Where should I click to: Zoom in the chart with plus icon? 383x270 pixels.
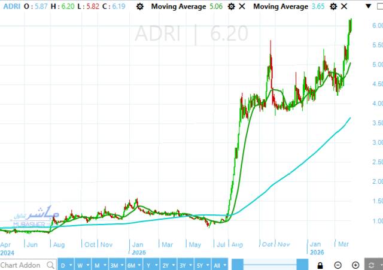[355, 265]
